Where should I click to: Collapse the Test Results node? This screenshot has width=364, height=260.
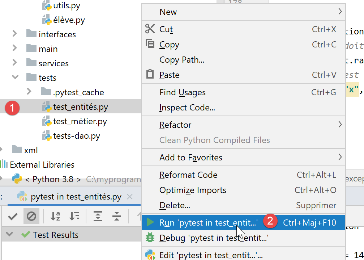click(10, 235)
